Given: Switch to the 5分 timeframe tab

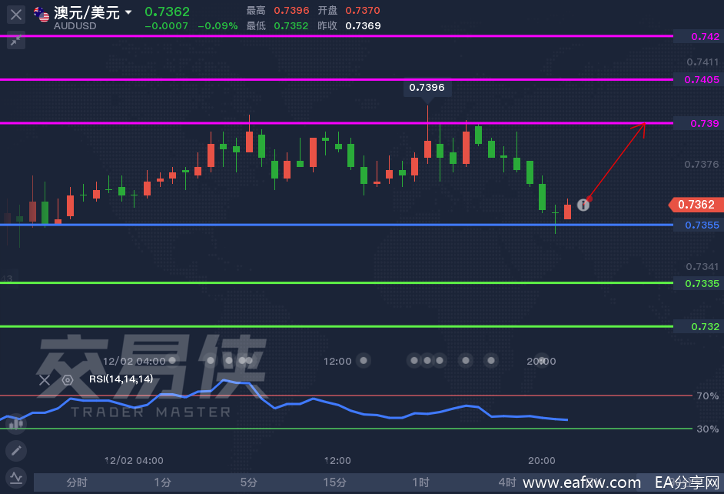Looking at the screenshot, I should [x=249, y=482].
